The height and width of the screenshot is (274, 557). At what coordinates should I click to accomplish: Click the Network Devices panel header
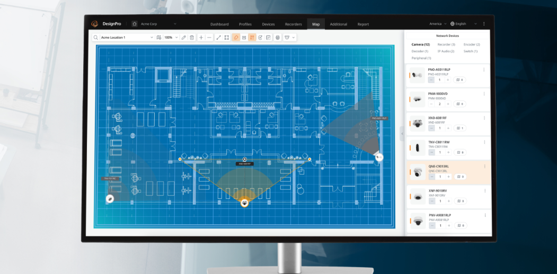447,36
